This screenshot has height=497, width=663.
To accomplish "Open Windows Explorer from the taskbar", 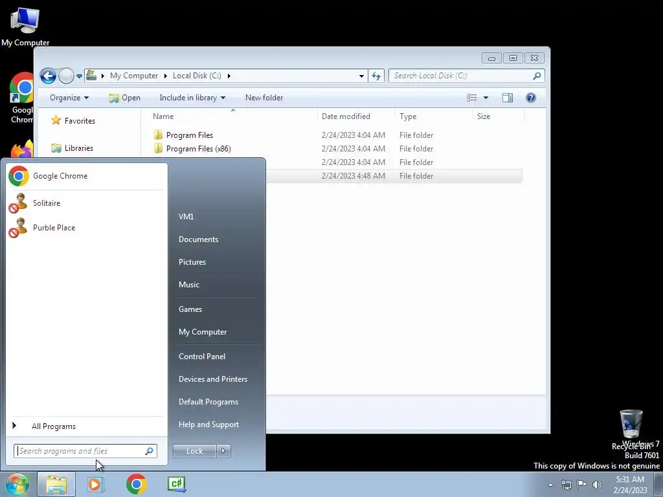I will pyautogui.click(x=56, y=484).
